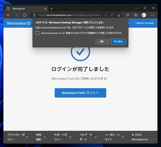Add page to favorites with star-plus icon
Screen dimensions: 161x147
coord(119,15)
